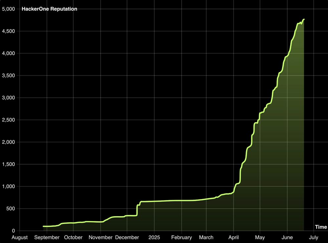Click the 1,000 y-axis label
Image resolution: width=328 pixels, height=243 pixels.
point(9,186)
